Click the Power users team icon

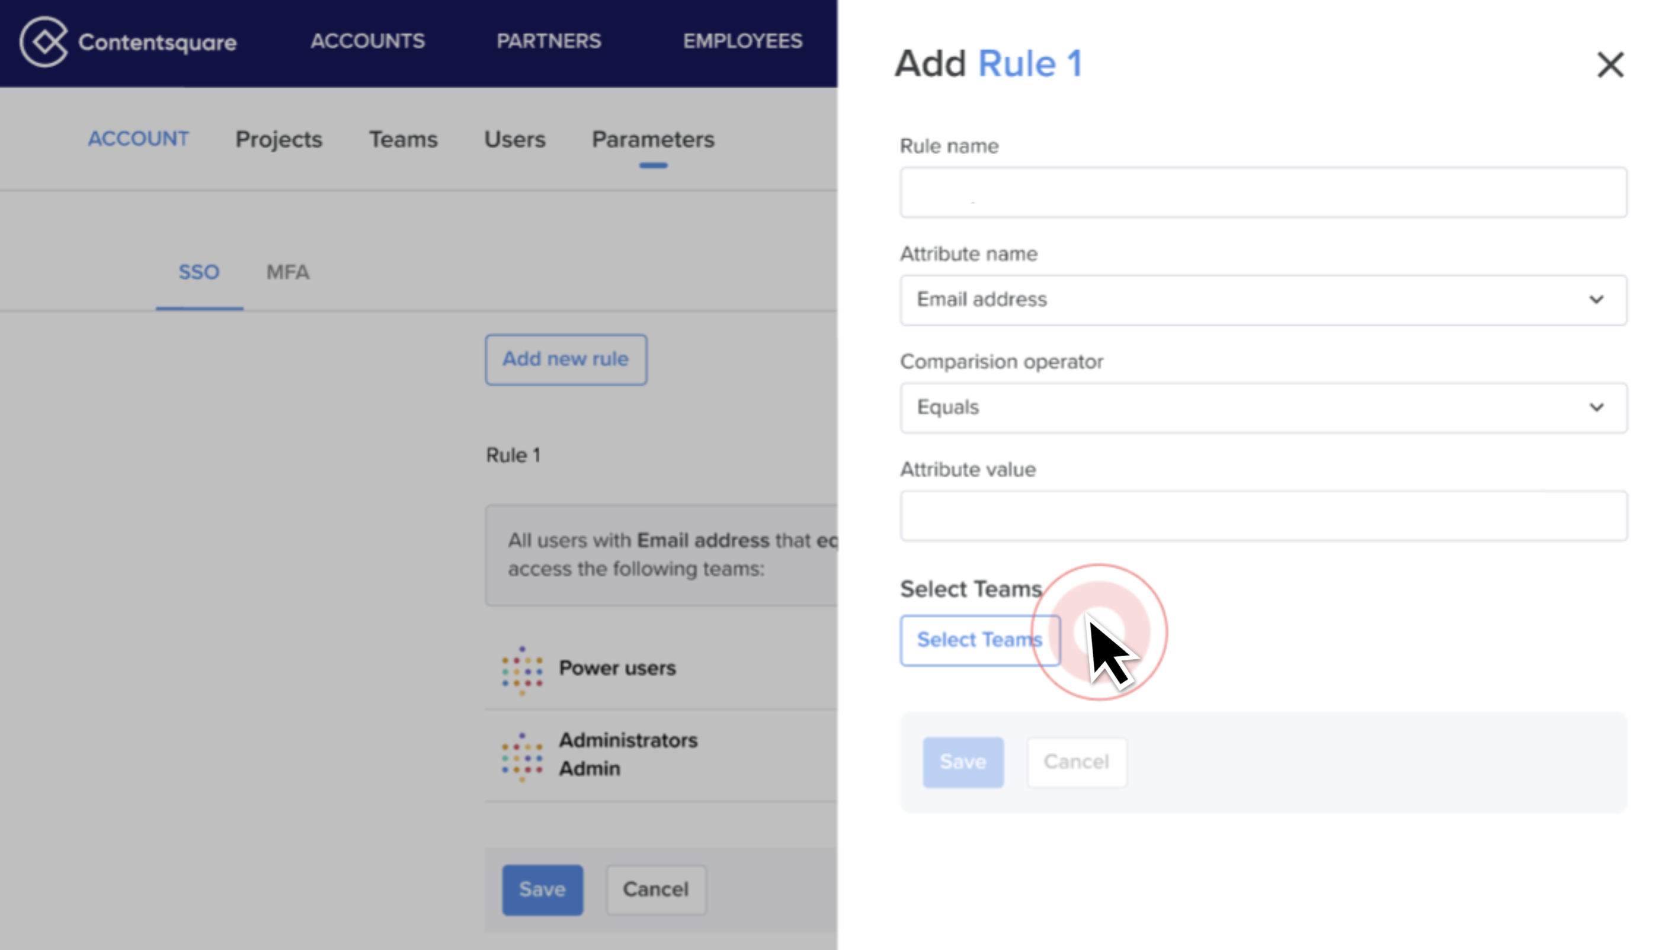[x=521, y=669]
